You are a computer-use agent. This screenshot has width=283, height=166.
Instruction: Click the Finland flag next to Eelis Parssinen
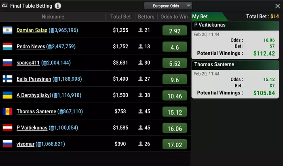pyautogui.click(x=7, y=79)
